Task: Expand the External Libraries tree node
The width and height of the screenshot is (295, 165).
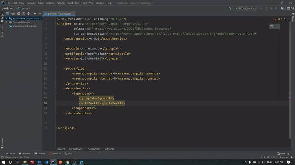Action: pyautogui.click(x=6, y=22)
